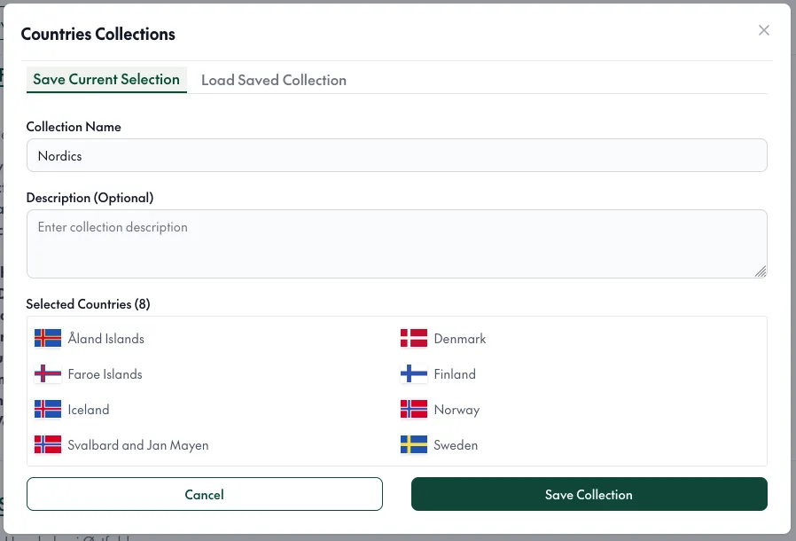796x541 pixels.
Task: Click the Faroe Islands flag icon
Action: point(48,374)
